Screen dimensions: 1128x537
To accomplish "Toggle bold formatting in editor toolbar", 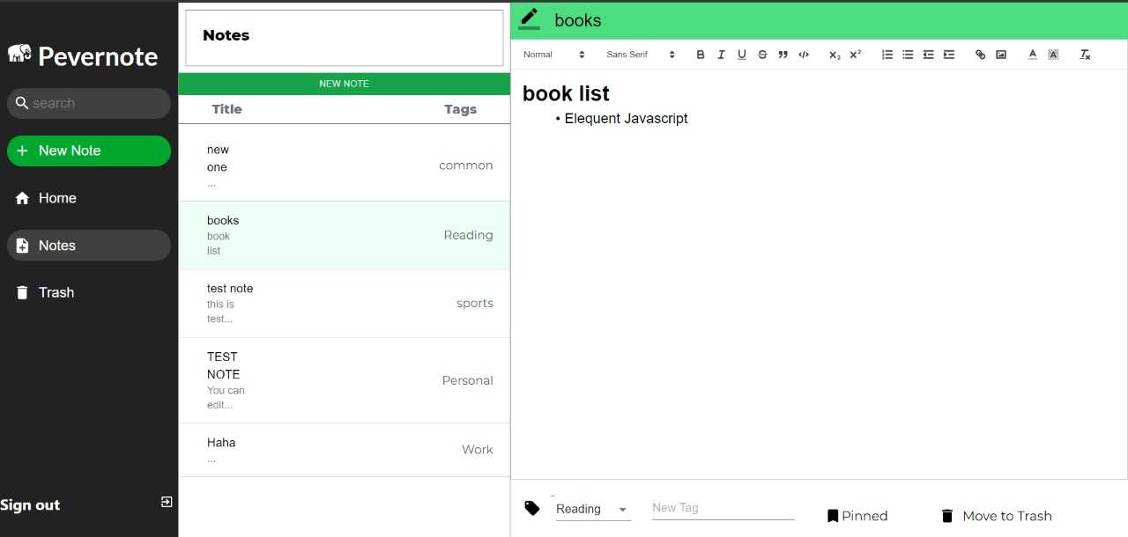I will [701, 55].
